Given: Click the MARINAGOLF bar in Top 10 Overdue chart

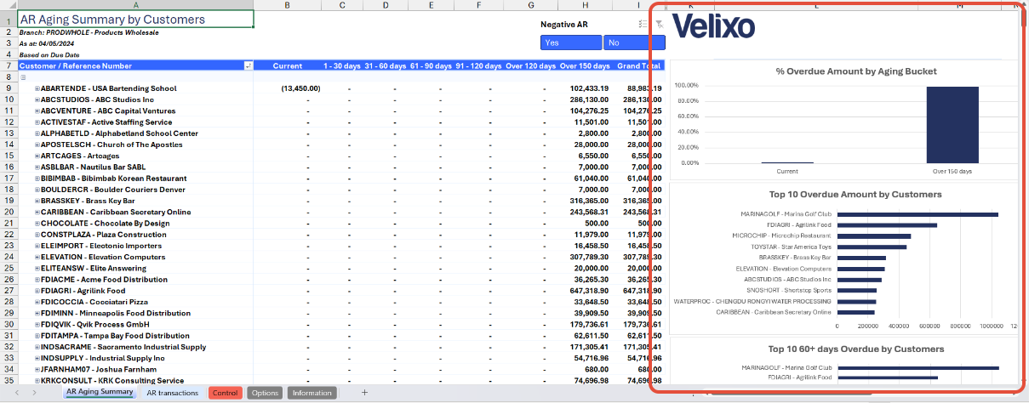Looking at the screenshot, I should click(x=918, y=214).
